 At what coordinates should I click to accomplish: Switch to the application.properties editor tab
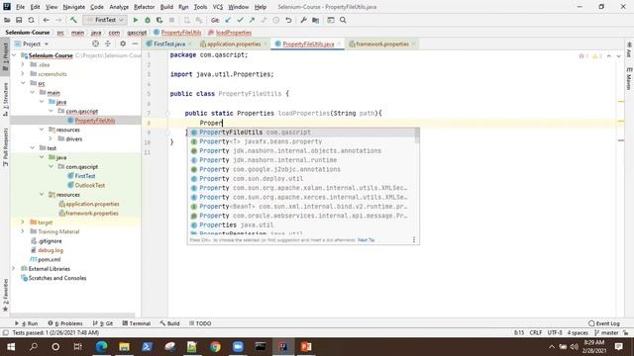tap(234, 44)
